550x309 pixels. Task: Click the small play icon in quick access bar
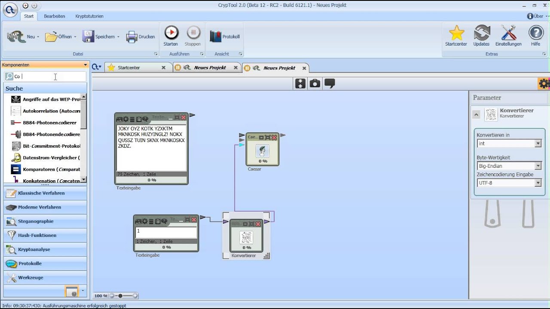coord(25,6)
